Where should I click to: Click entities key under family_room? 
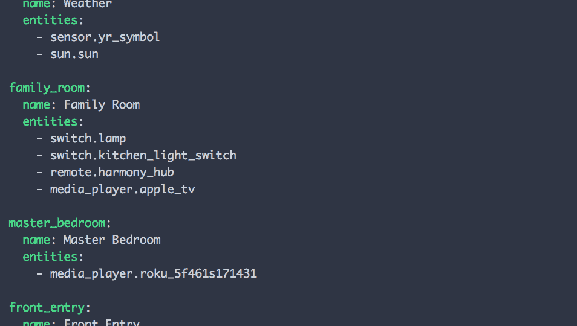50,122
